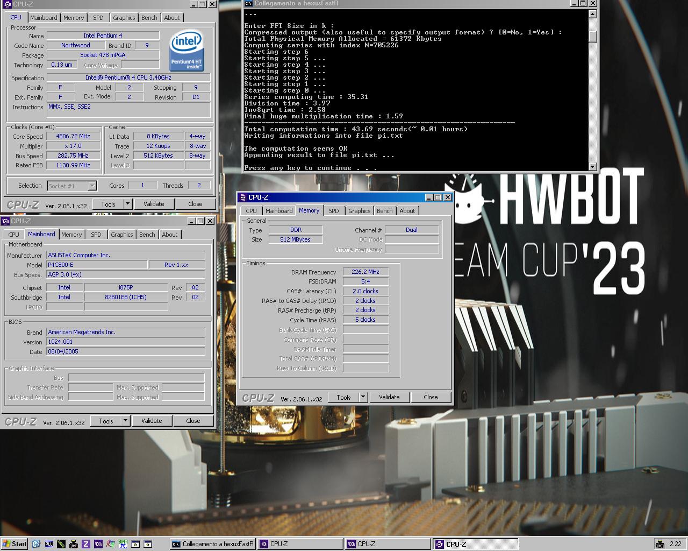This screenshot has width=688, height=551.
Task: Click the Intel Pentium 4 HT logo
Action: point(187,51)
